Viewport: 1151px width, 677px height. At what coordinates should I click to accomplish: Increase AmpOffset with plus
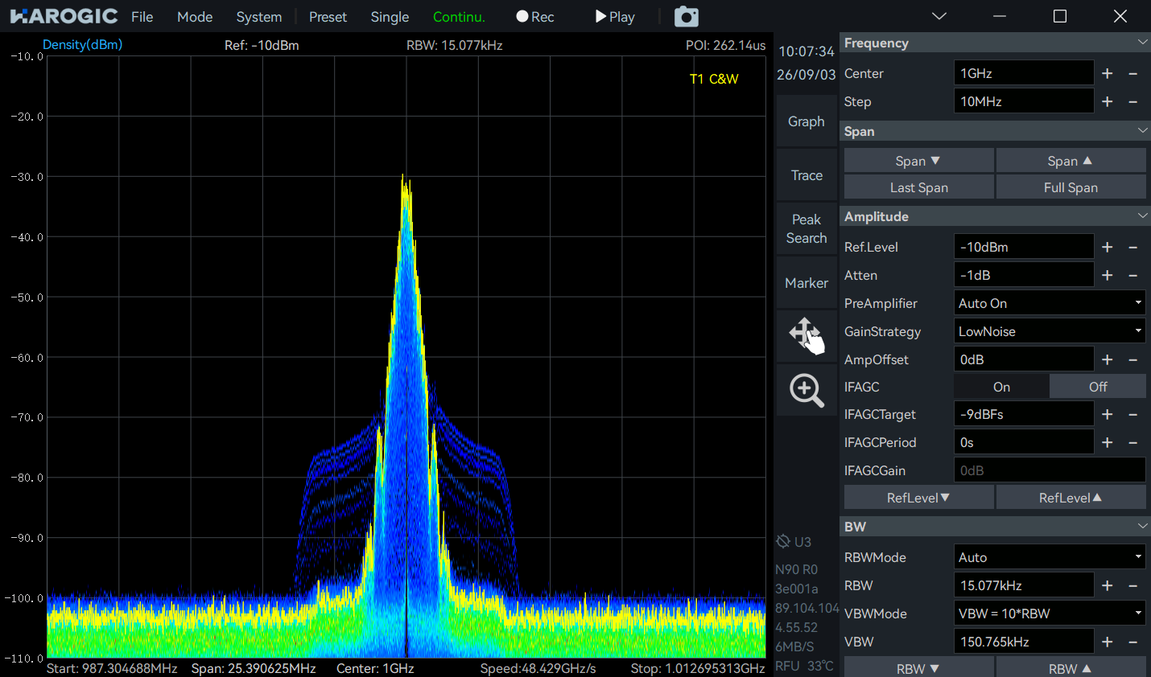1108,359
